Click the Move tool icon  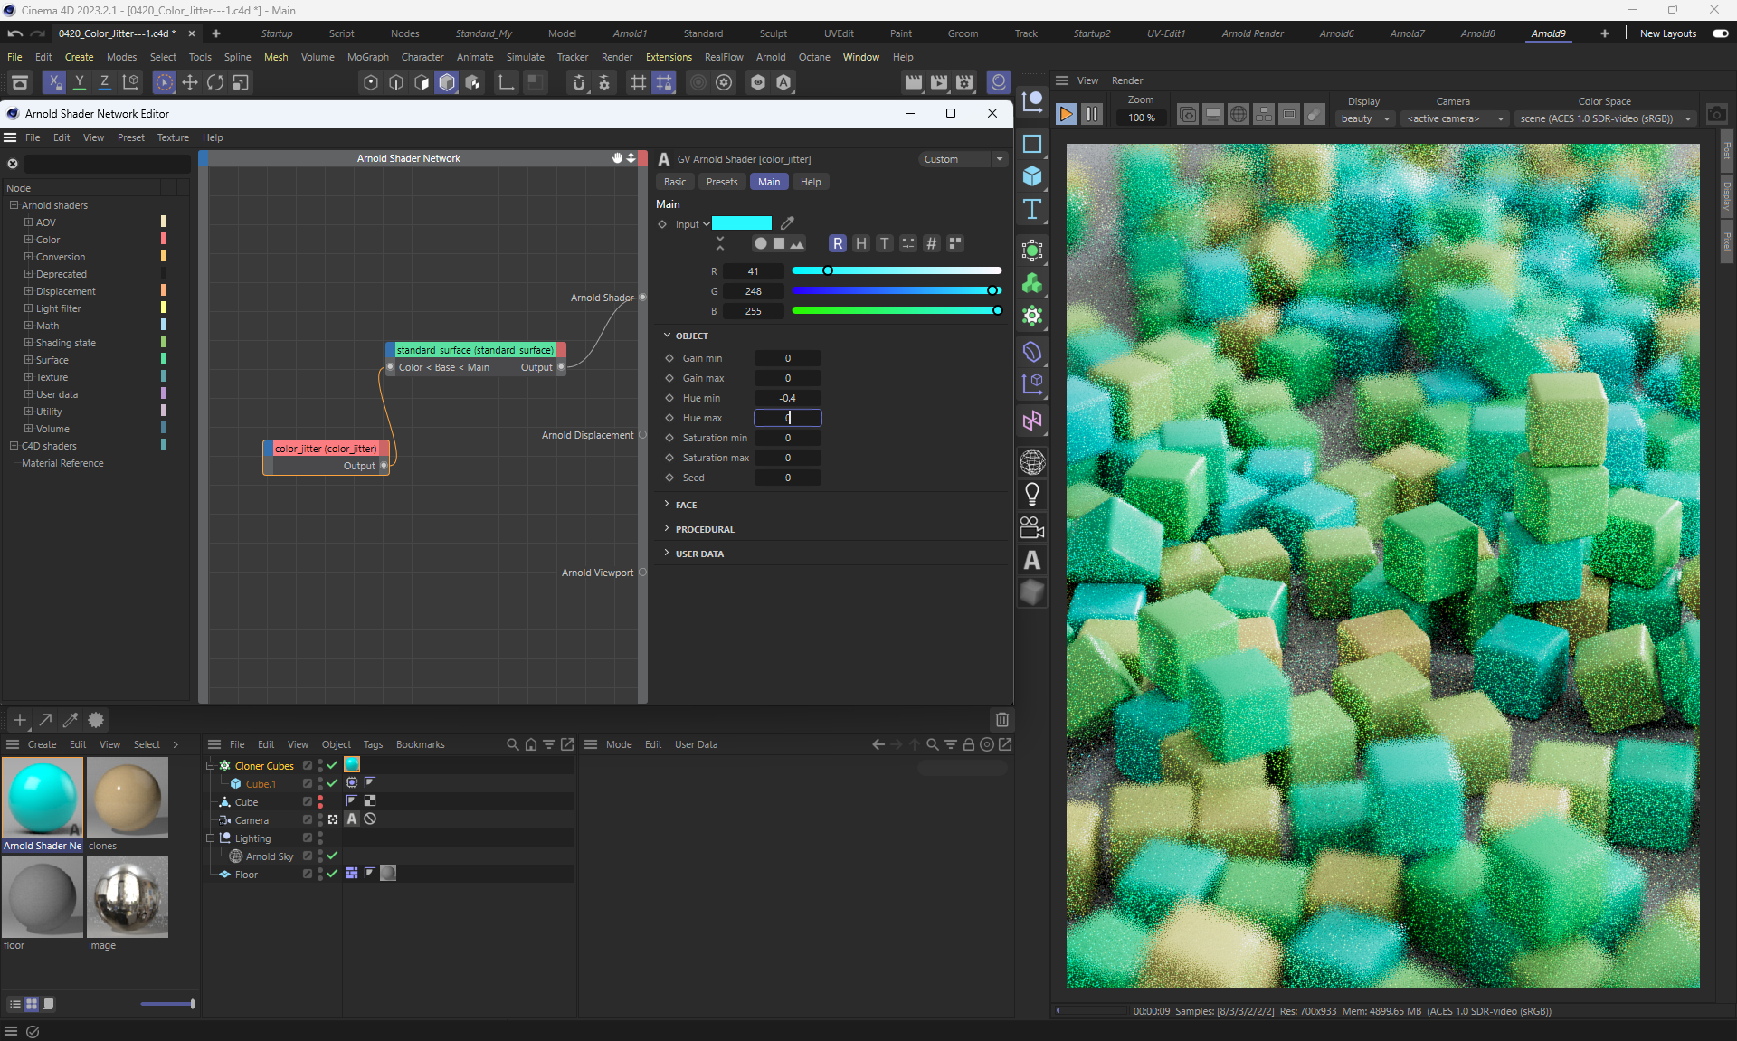(x=190, y=82)
